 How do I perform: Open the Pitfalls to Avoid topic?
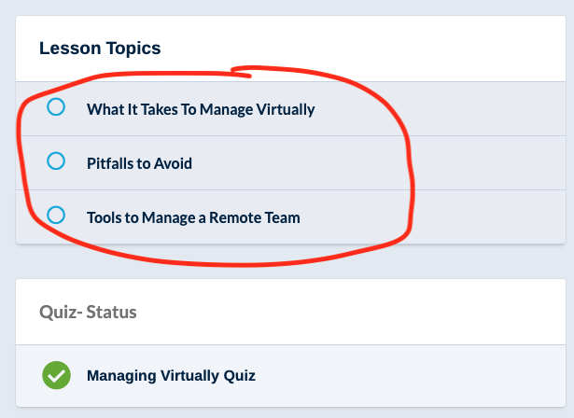(x=139, y=163)
